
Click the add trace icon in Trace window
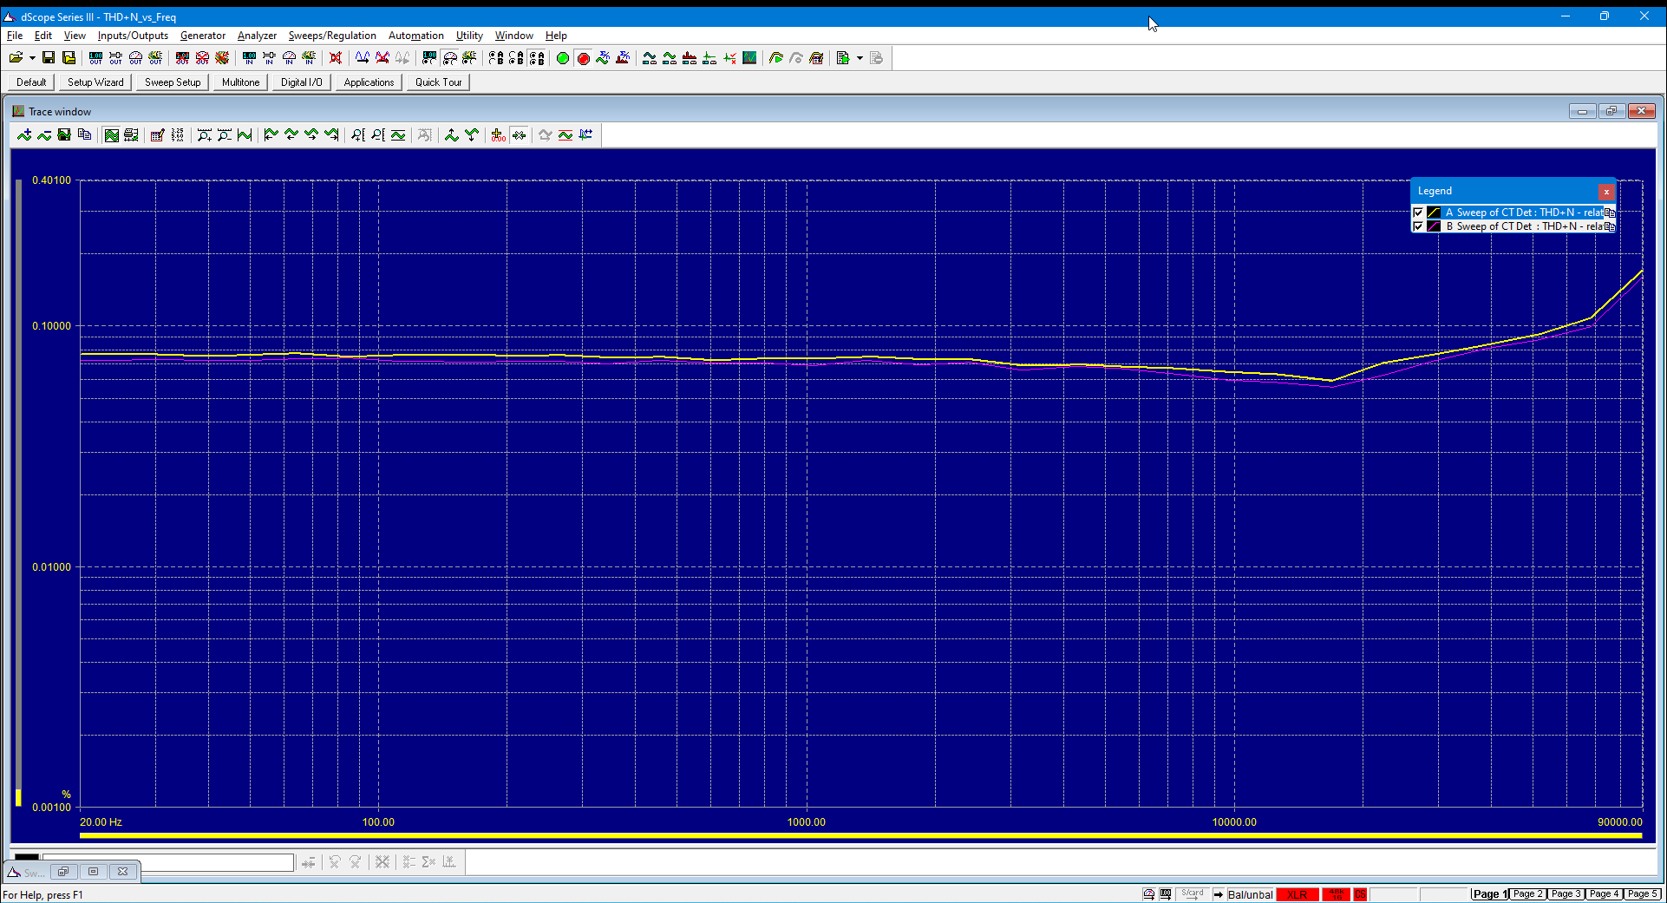click(x=24, y=134)
